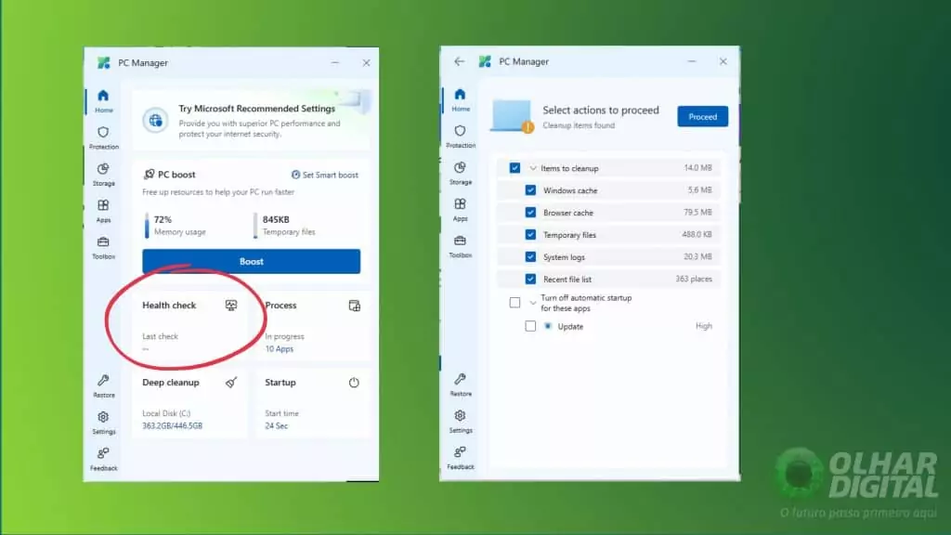Click the Startup power icon
This screenshot has height=535, width=951.
click(x=354, y=383)
